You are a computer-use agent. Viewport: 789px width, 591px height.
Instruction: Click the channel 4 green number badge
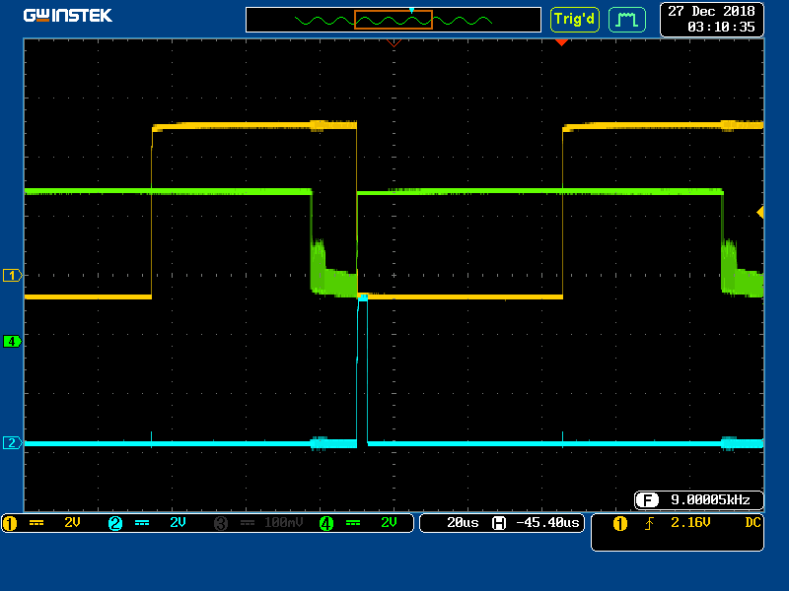[326, 523]
